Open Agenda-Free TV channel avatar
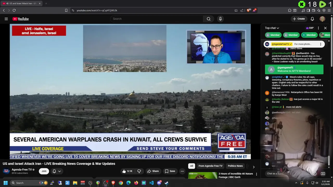 pyautogui.click(x=7, y=171)
